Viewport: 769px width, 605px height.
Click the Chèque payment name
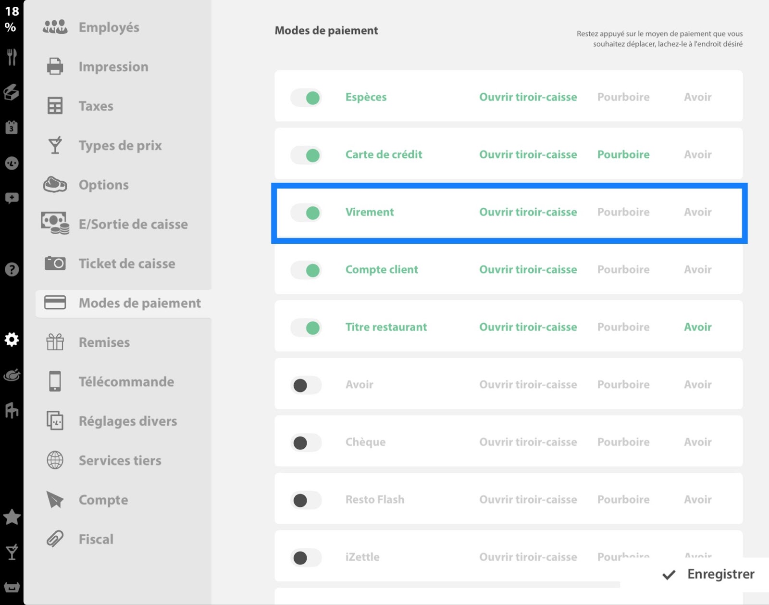(365, 442)
